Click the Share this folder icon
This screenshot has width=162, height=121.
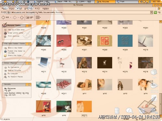(5, 55)
